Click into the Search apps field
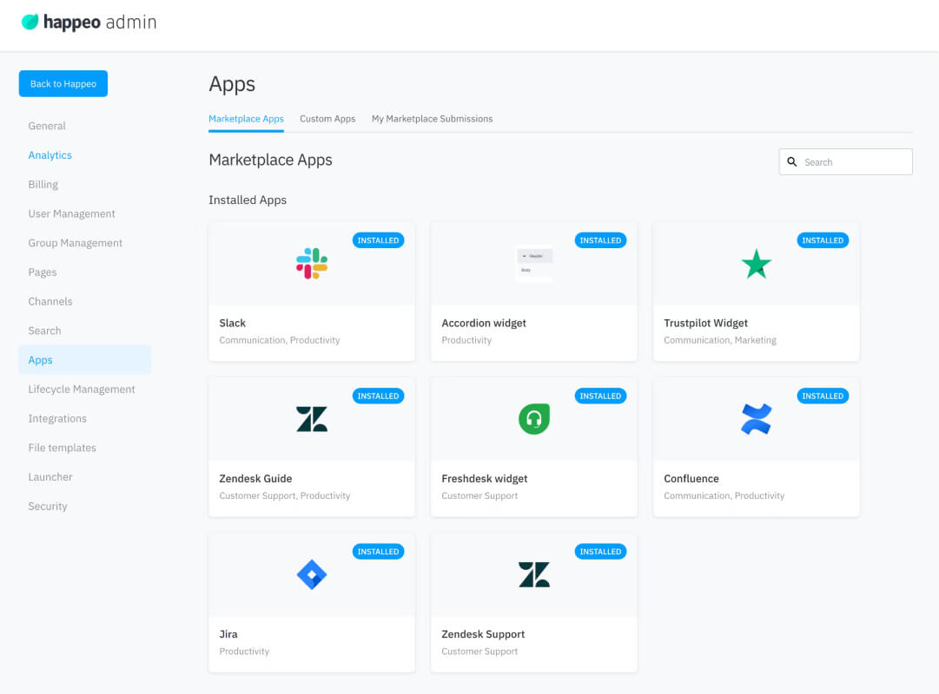 pos(845,161)
